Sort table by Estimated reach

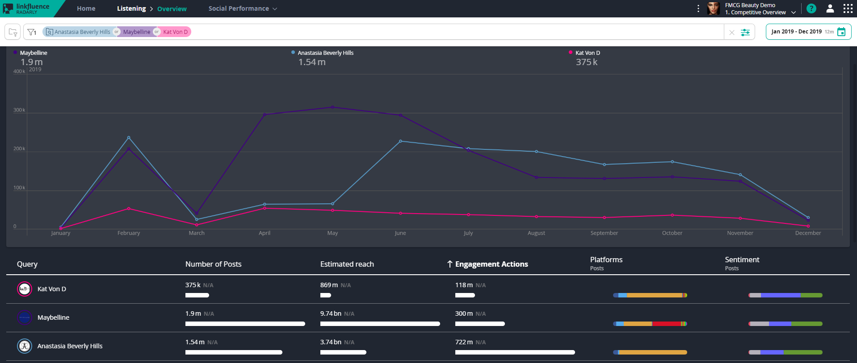click(347, 264)
